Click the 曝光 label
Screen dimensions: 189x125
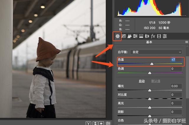pos(121,86)
